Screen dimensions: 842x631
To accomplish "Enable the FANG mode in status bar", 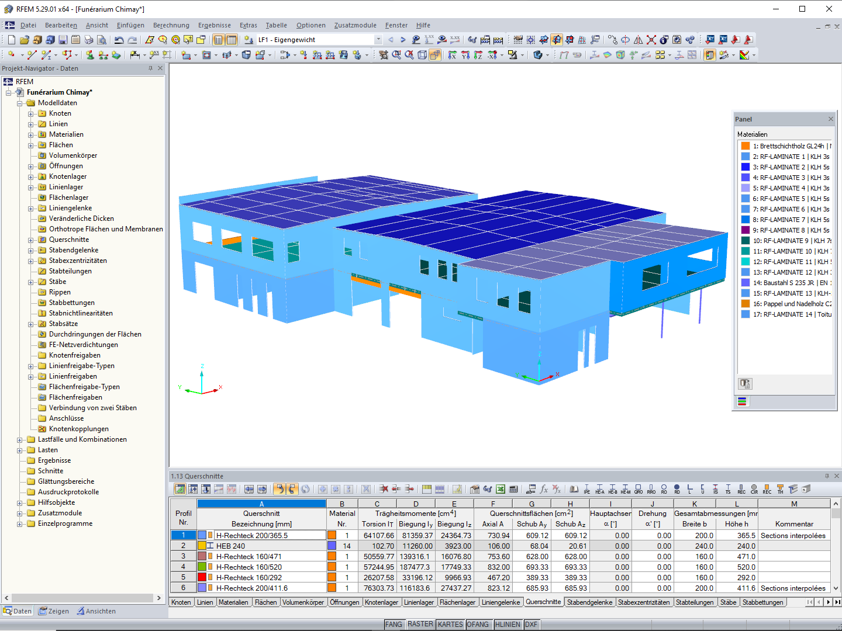I will point(394,624).
